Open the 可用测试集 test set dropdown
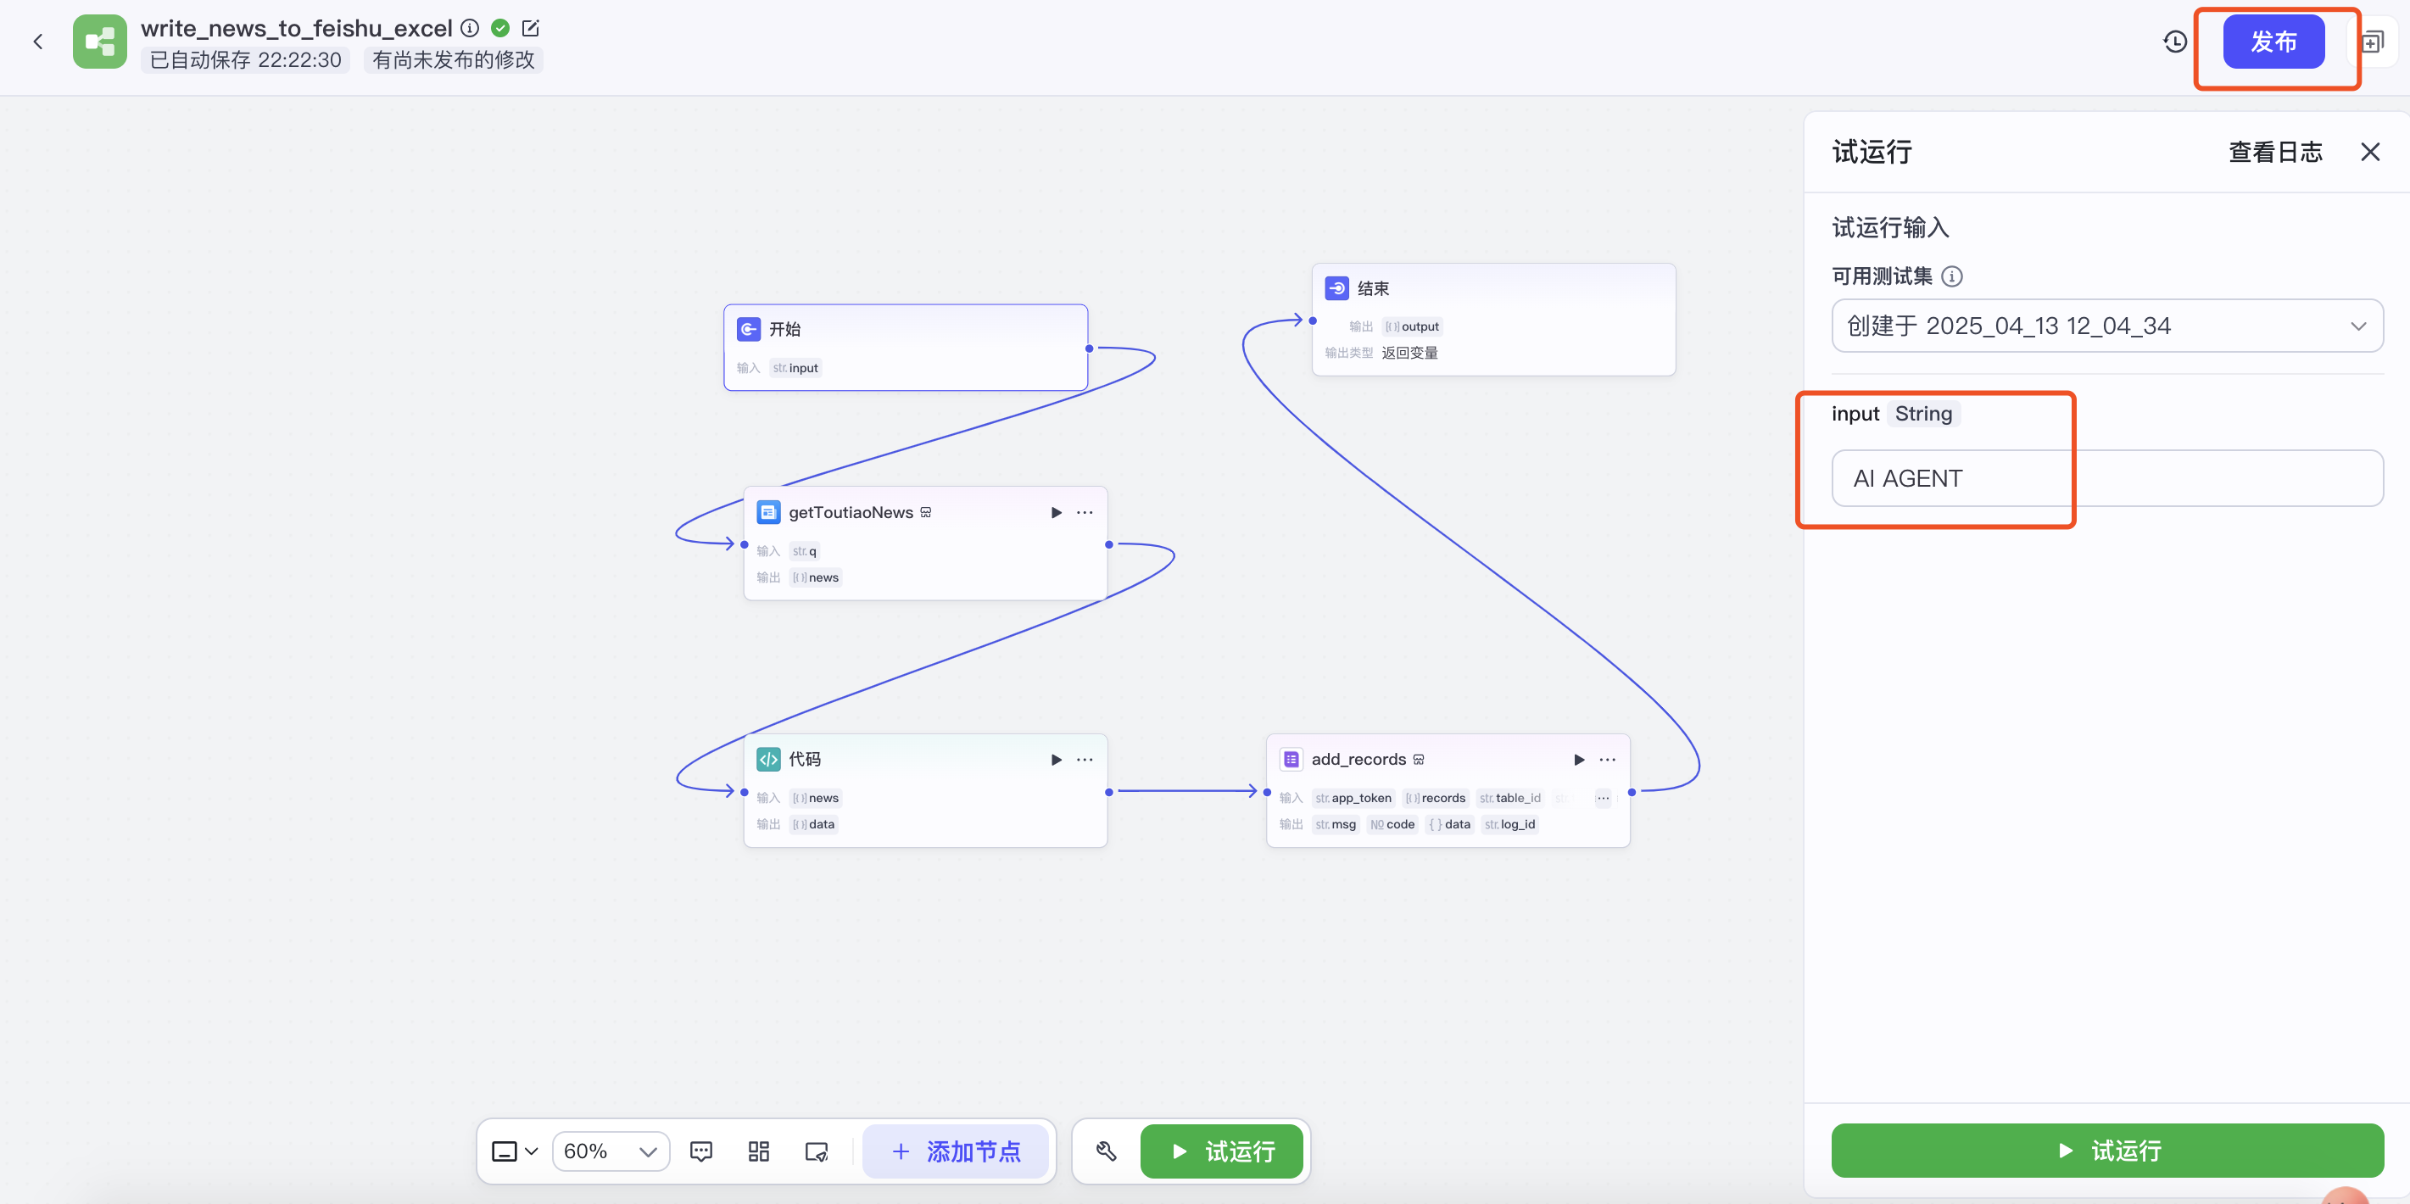The image size is (2410, 1204). (2106, 326)
